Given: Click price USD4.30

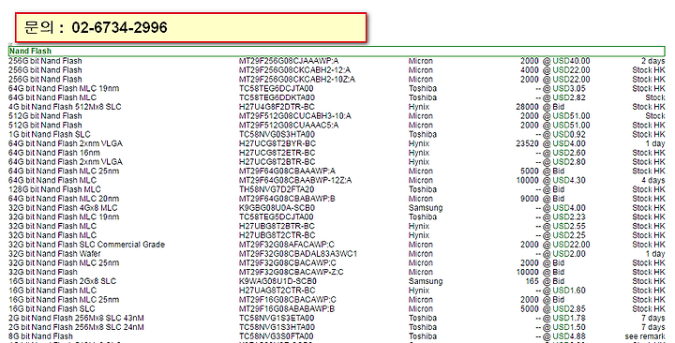Looking at the screenshot, I should [569, 180].
